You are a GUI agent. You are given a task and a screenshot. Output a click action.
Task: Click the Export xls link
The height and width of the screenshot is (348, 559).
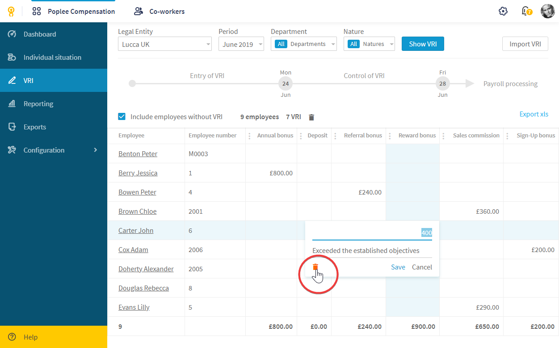pos(534,114)
